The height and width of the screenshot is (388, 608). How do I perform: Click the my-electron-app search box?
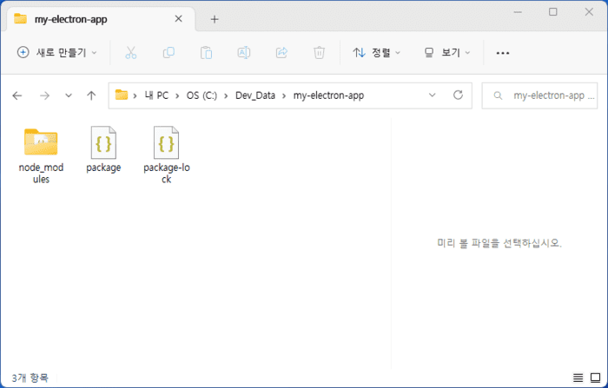(x=539, y=95)
